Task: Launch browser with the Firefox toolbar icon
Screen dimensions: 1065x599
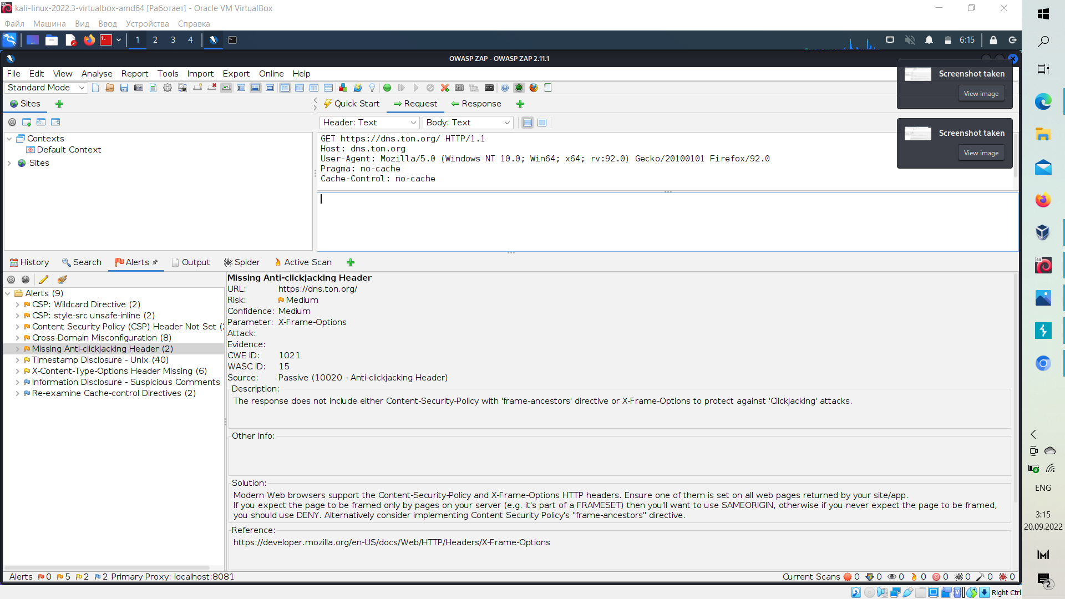Action: pyautogui.click(x=534, y=88)
